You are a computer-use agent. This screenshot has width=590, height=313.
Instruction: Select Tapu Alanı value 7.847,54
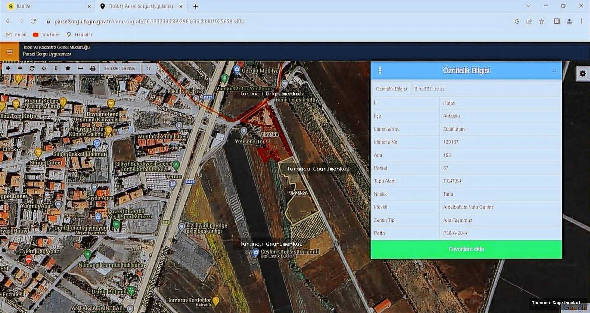[452, 181]
